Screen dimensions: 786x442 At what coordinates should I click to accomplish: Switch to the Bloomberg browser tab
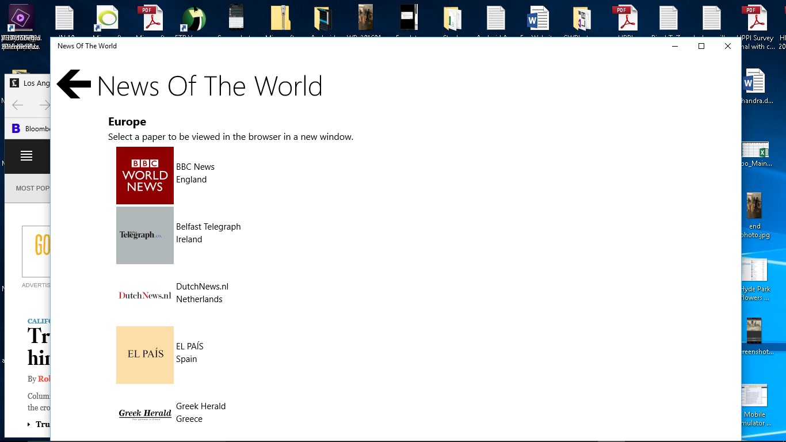pos(32,128)
